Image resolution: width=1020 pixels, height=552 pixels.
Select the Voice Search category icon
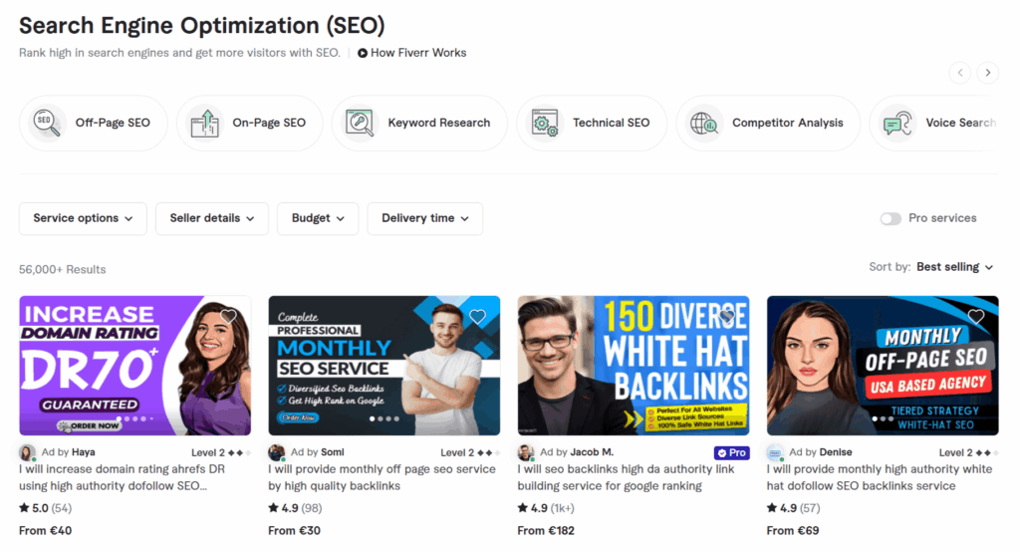[897, 123]
